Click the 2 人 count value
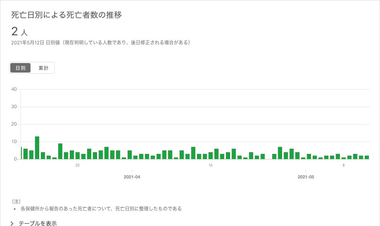The height and width of the screenshot is (226, 380). (19, 32)
